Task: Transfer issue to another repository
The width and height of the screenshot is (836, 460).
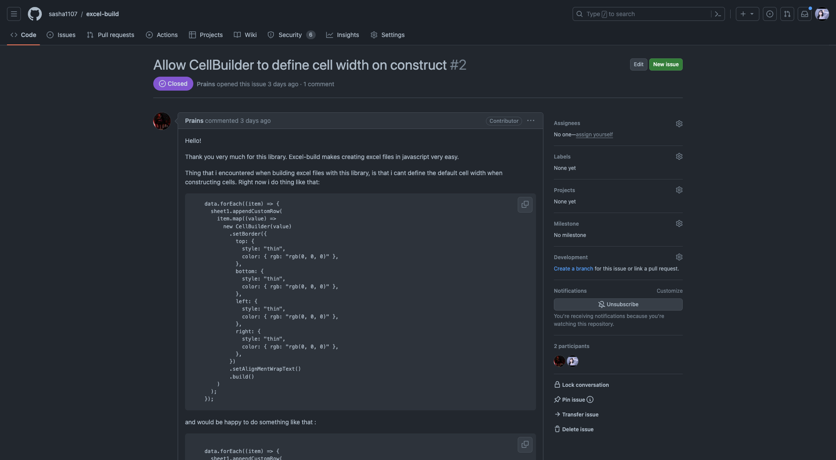Action: pos(576,414)
